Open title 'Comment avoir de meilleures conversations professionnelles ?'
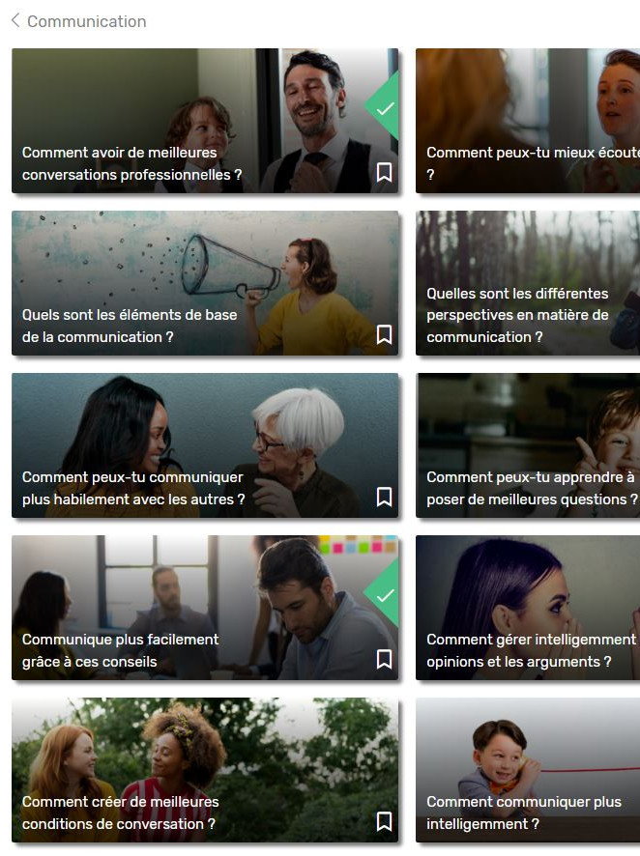 click(x=131, y=163)
